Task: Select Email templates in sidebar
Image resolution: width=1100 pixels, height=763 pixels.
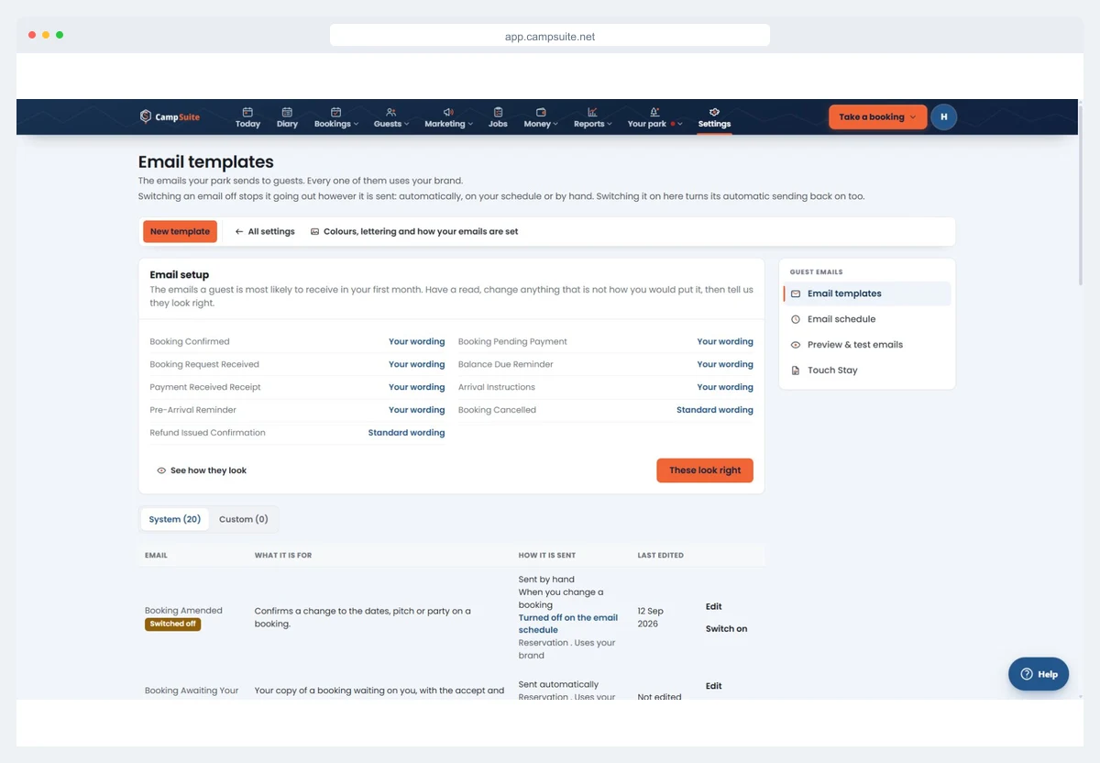Action: pyautogui.click(x=867, y=293)
